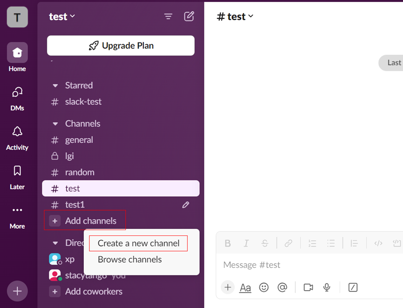The image size is (403, 308).
Task: Open the general channel
Action: pos(121,140)
